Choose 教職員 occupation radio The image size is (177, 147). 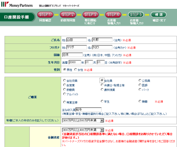pyautogui.click(x=64, y=89)
